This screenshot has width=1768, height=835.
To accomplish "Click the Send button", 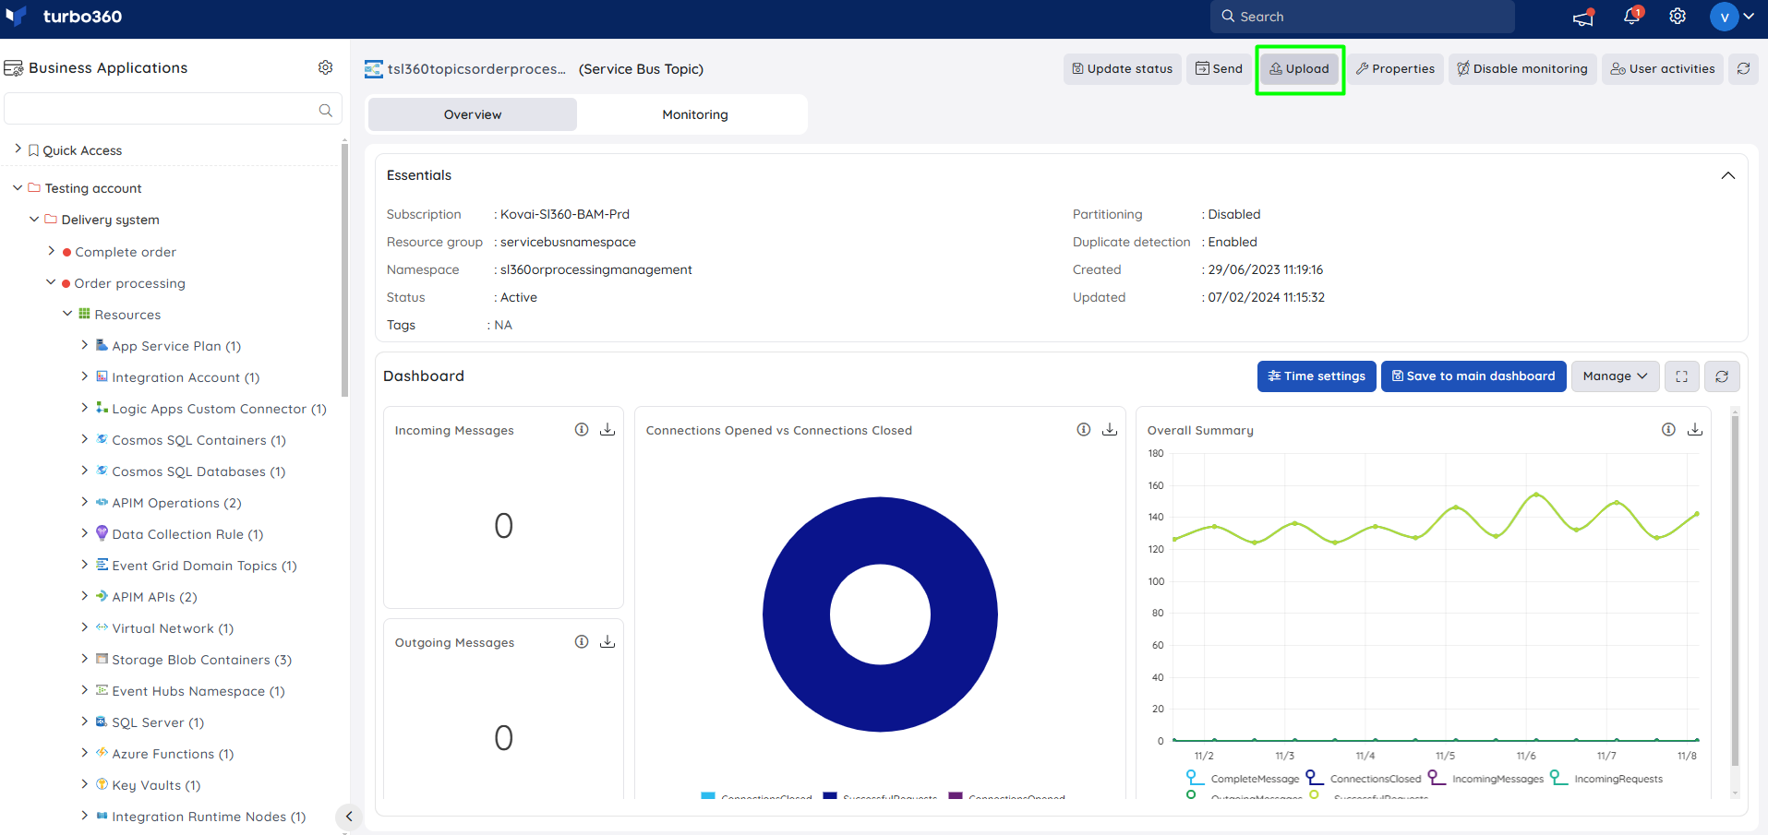I will point(1219,68).
